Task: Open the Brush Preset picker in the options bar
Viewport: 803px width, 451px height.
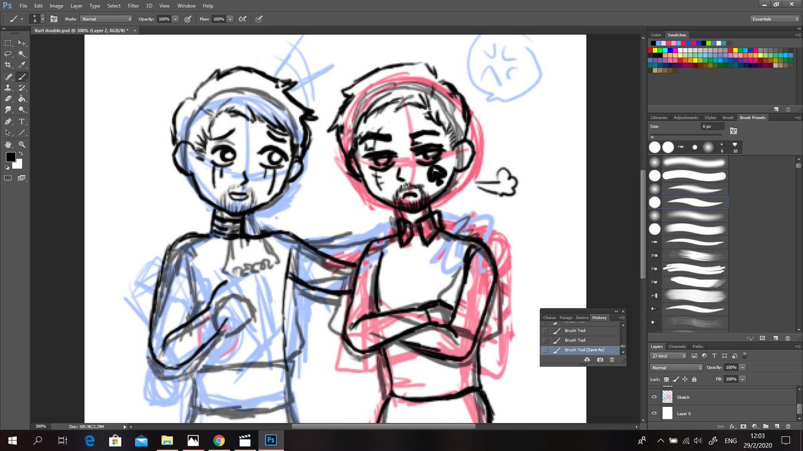Action: [x=41, y=19]
